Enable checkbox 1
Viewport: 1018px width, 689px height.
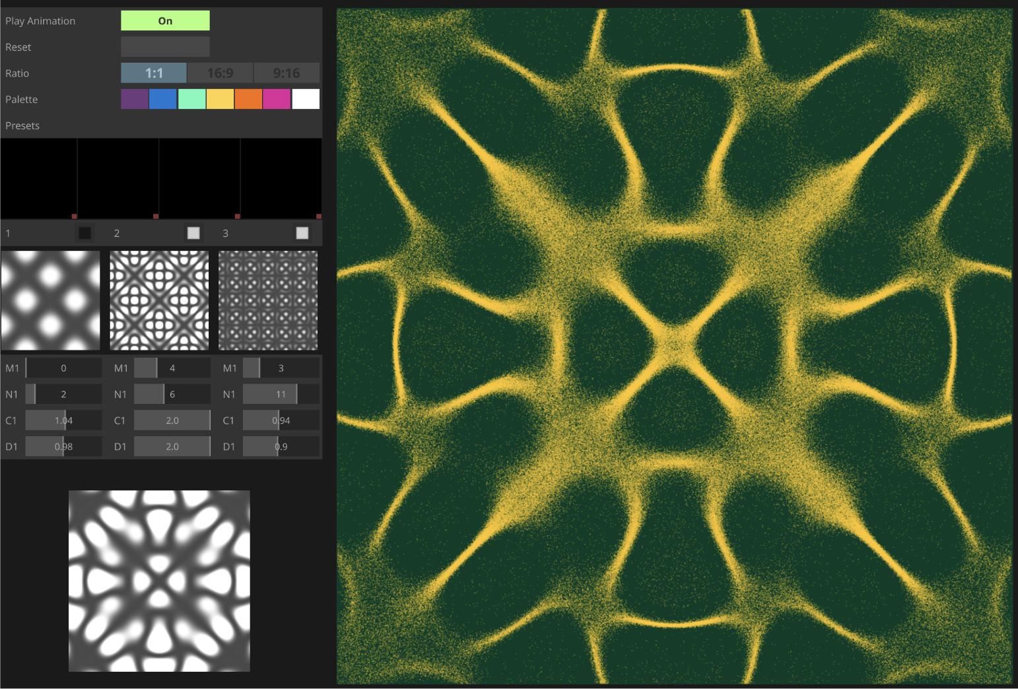[84, 232]
